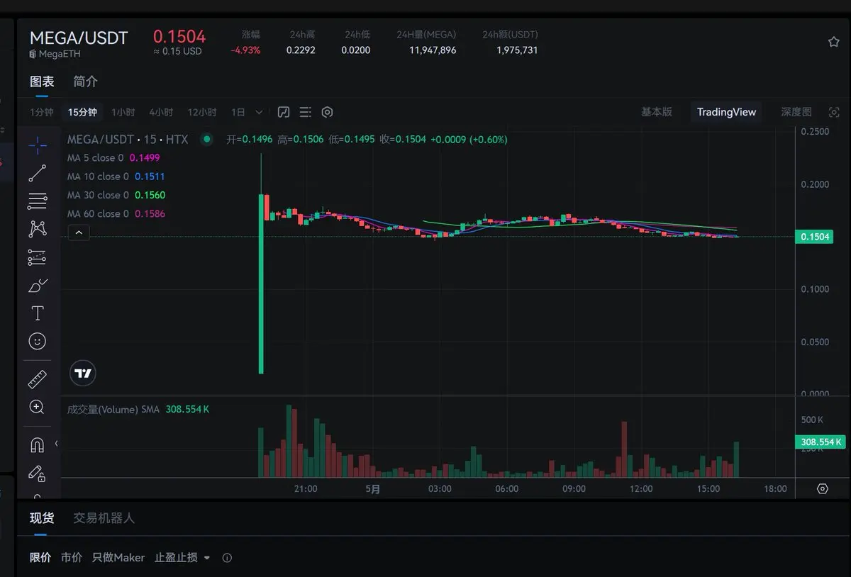Open the stop order info icon
The height and width of the screenshot is (577, 851).
point(227,558)
